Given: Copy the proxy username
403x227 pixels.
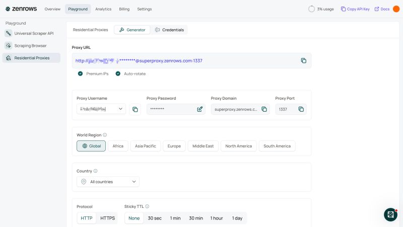Looking at the screenshot, I should 135,109.
